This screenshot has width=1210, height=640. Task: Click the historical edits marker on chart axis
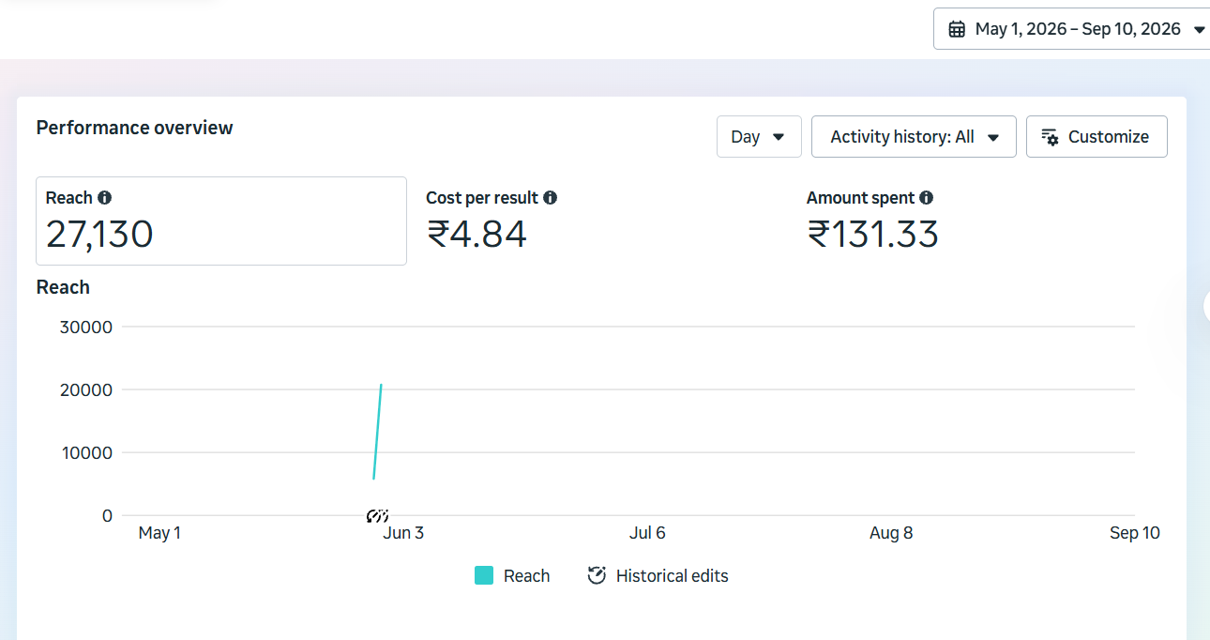[x=377, y=516]
